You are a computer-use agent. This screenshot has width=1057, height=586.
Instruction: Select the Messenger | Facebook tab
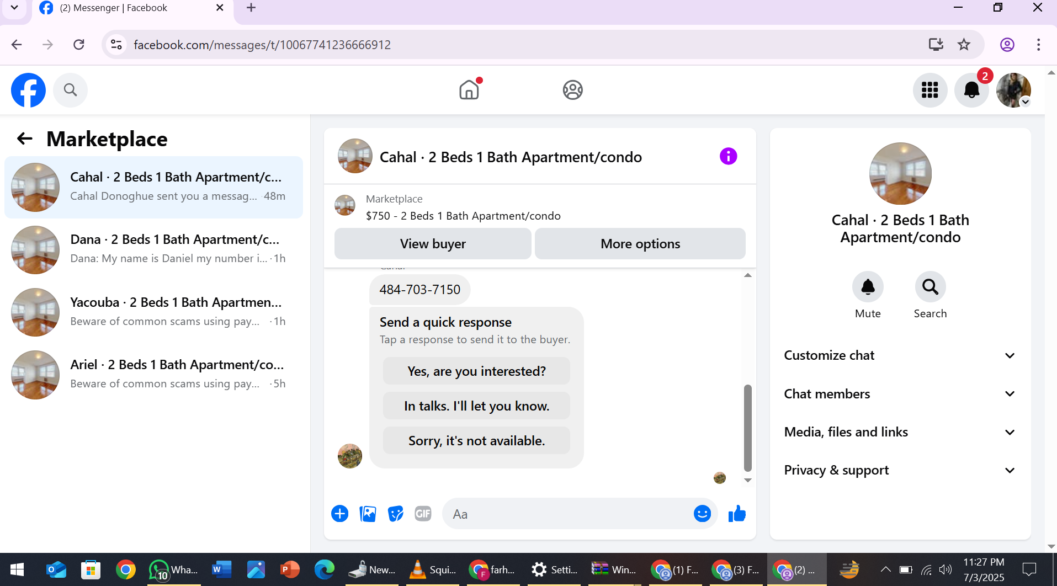click(132, 8)
